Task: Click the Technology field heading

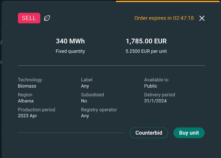Action: [30, 80]
